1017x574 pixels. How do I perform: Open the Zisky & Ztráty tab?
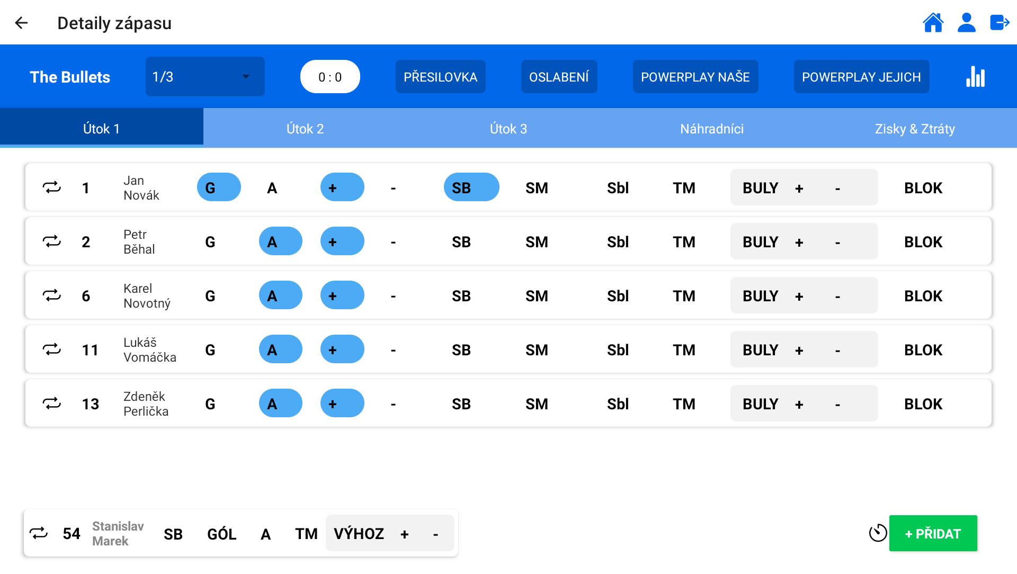pyautogui.click(x=914, y=129)
